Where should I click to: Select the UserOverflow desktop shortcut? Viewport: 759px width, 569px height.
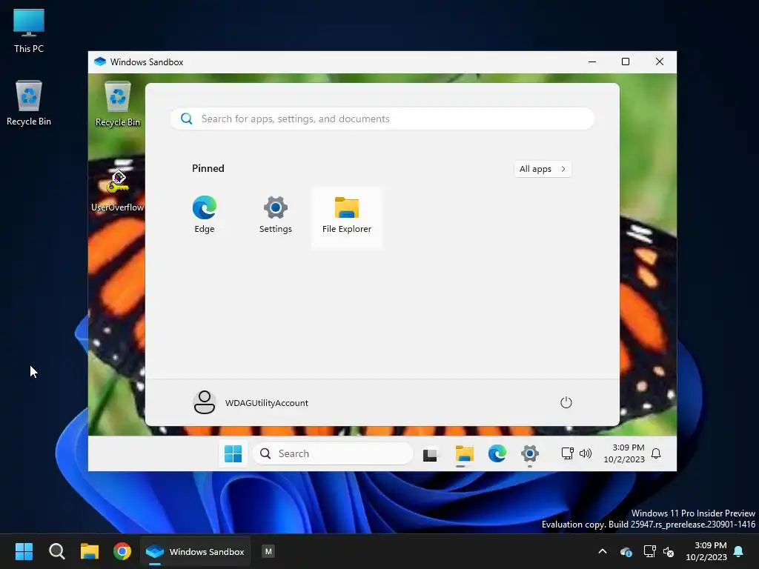(x=118, y=190)
